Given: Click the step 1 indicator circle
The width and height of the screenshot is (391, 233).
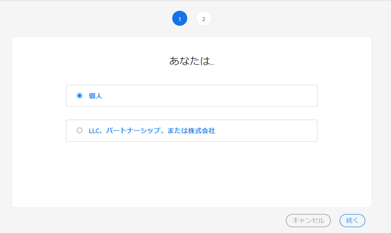Looking at the screenshot, I should [x=179, y=18].
